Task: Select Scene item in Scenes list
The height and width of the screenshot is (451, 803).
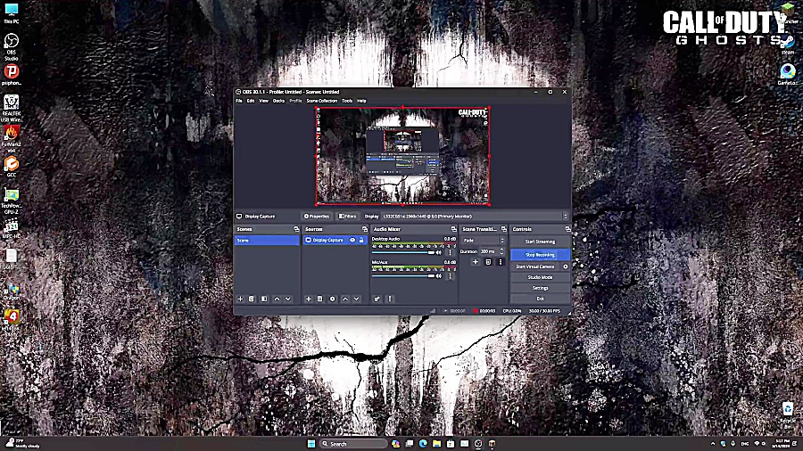Action: tap(267, 241)
